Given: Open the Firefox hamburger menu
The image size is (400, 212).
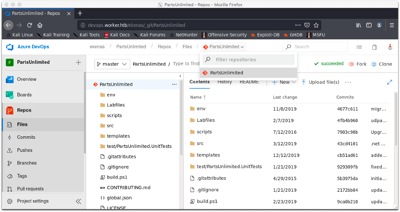Looking at the screenshot, I should pyautogui.click(x=392, y=25).
